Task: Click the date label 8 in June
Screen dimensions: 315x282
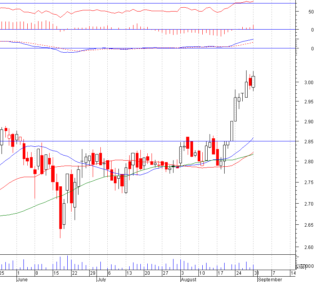Action: click(x=37, y=273)
